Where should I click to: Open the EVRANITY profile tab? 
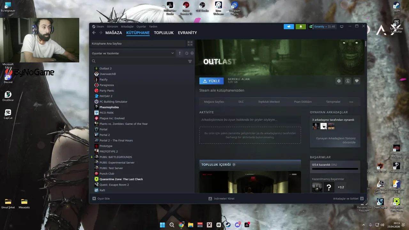pos(187,33)
